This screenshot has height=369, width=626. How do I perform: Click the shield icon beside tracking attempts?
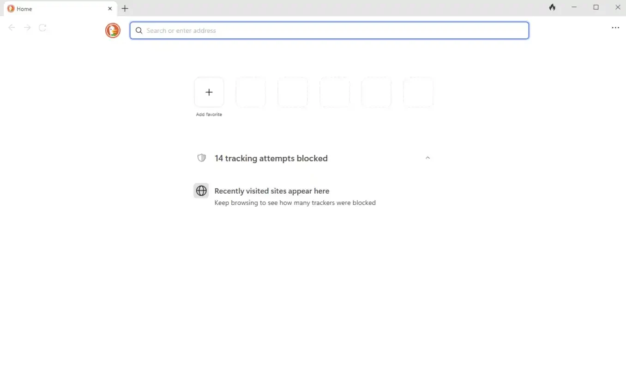point(202,158)
